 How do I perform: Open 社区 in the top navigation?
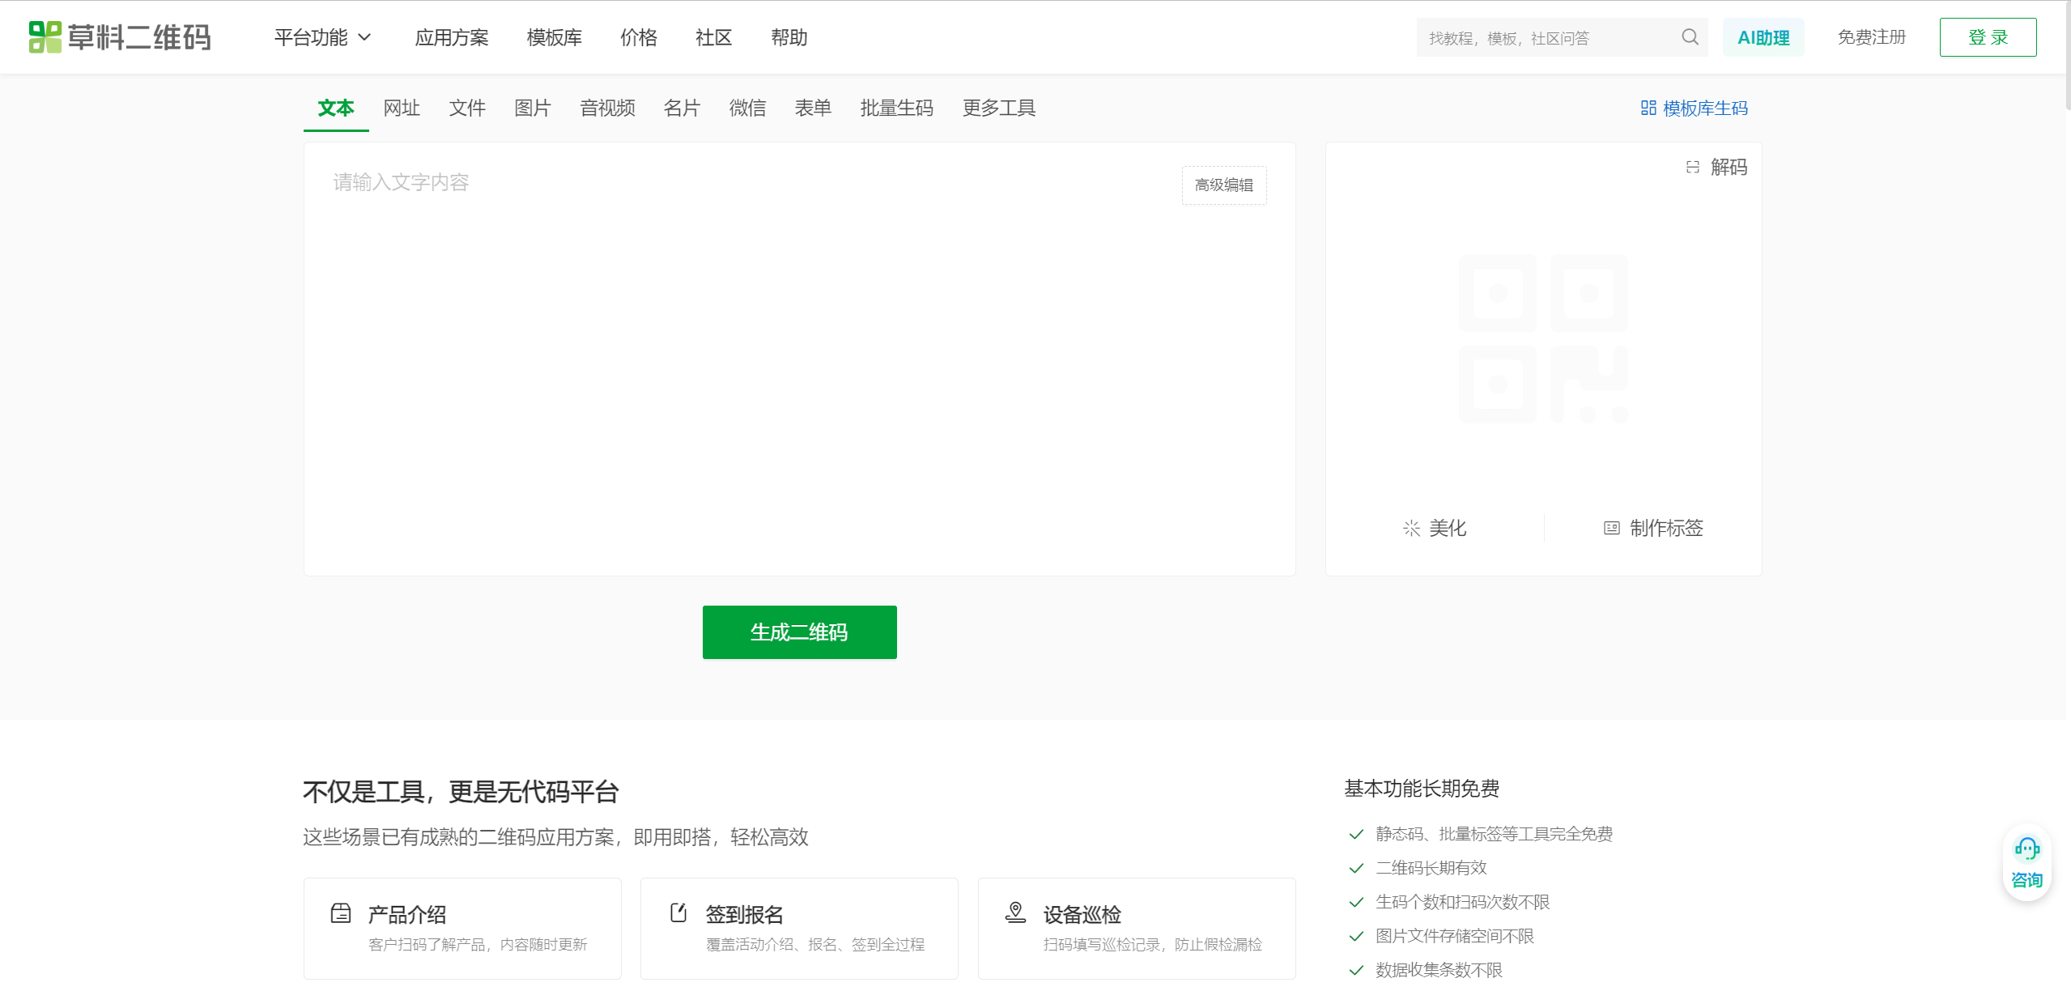tap(714, 37)
